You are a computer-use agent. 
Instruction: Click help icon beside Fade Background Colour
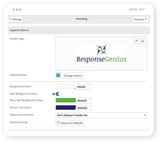click(53, 94)
